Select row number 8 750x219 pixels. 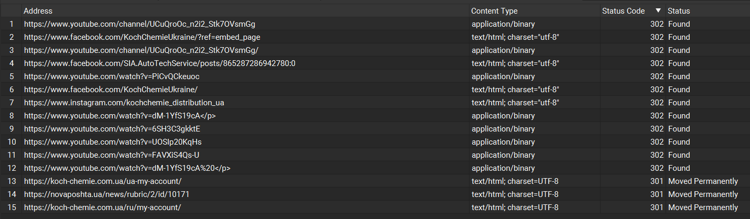pyautogui.click(x=11, y=116)
